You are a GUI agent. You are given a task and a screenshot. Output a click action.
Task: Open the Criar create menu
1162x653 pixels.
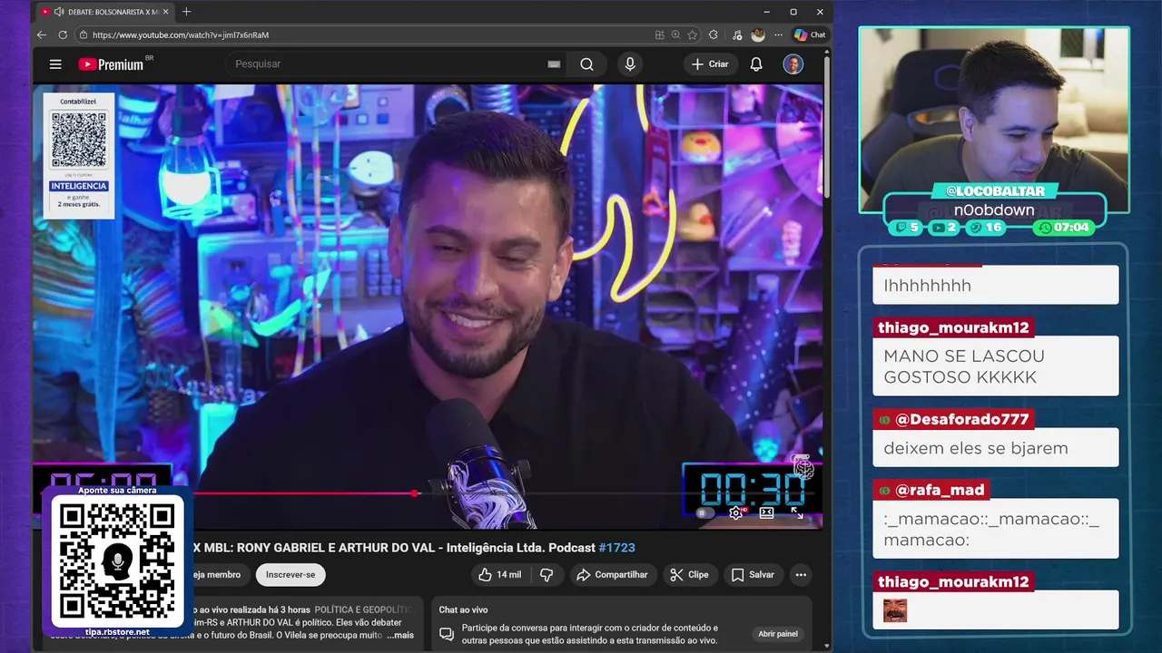[710, 64]
